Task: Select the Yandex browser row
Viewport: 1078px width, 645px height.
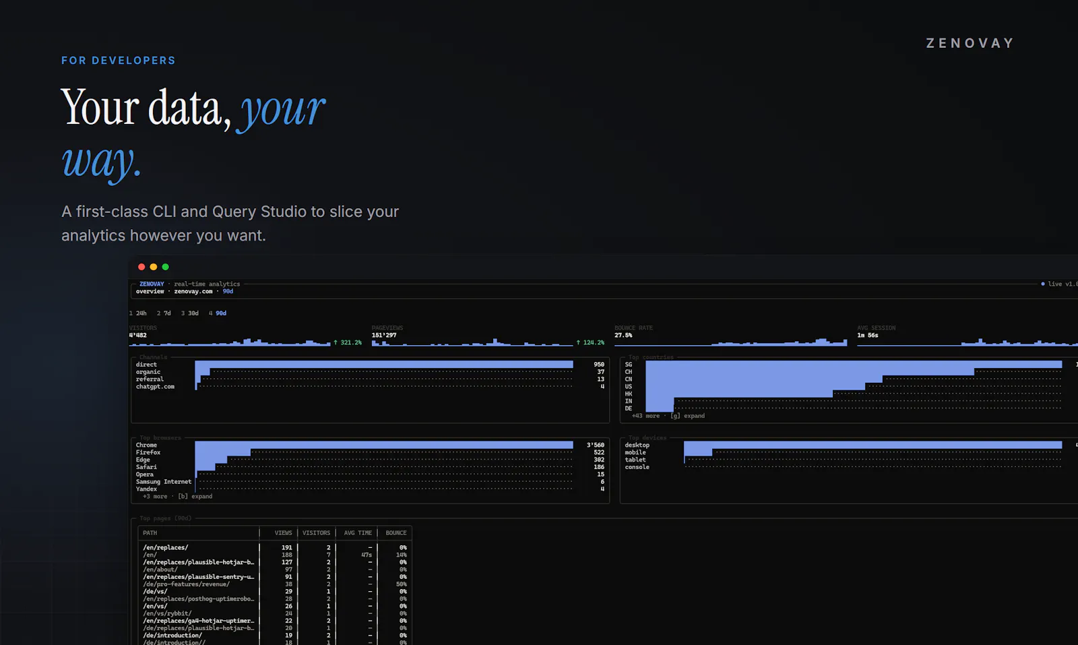Action: (370, 489)
